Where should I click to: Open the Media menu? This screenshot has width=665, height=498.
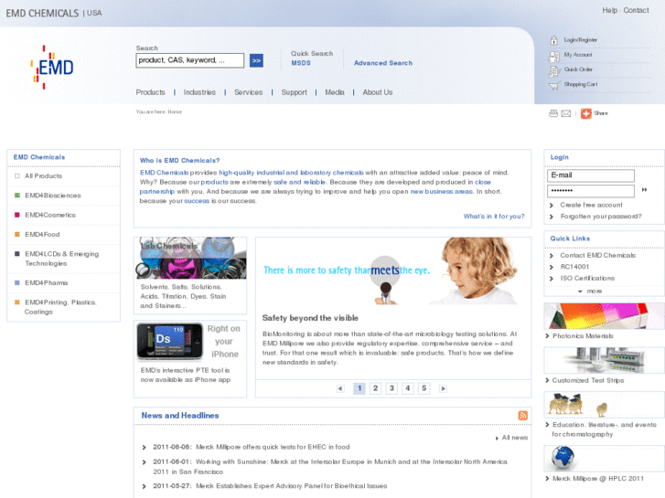335,92
